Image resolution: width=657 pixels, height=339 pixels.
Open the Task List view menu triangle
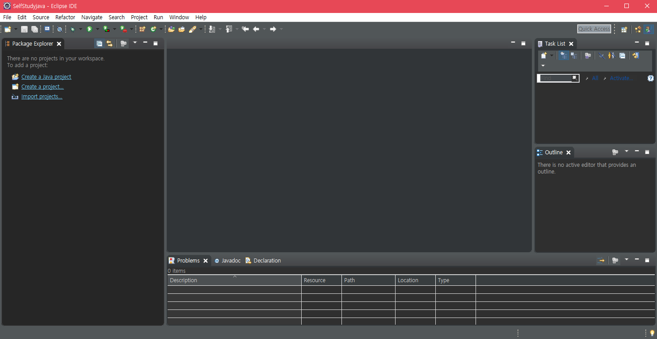pyautogui.click(x=543, y=66)
